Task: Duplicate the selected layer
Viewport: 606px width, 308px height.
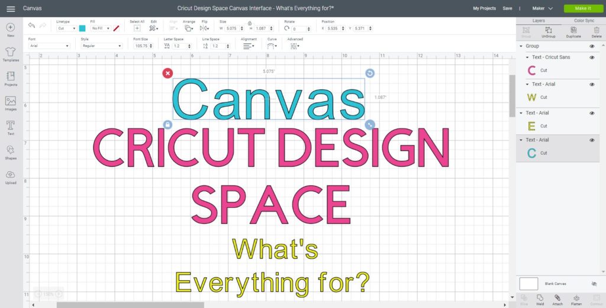Action: pos(573,32)
